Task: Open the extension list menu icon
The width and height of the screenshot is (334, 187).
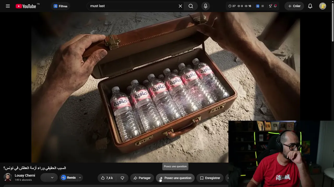Action: coord(263,6)
